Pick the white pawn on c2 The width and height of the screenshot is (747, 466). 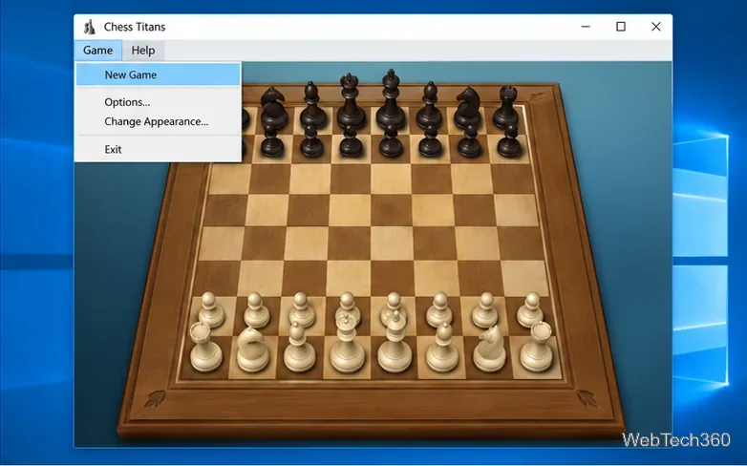click(301, 310)
